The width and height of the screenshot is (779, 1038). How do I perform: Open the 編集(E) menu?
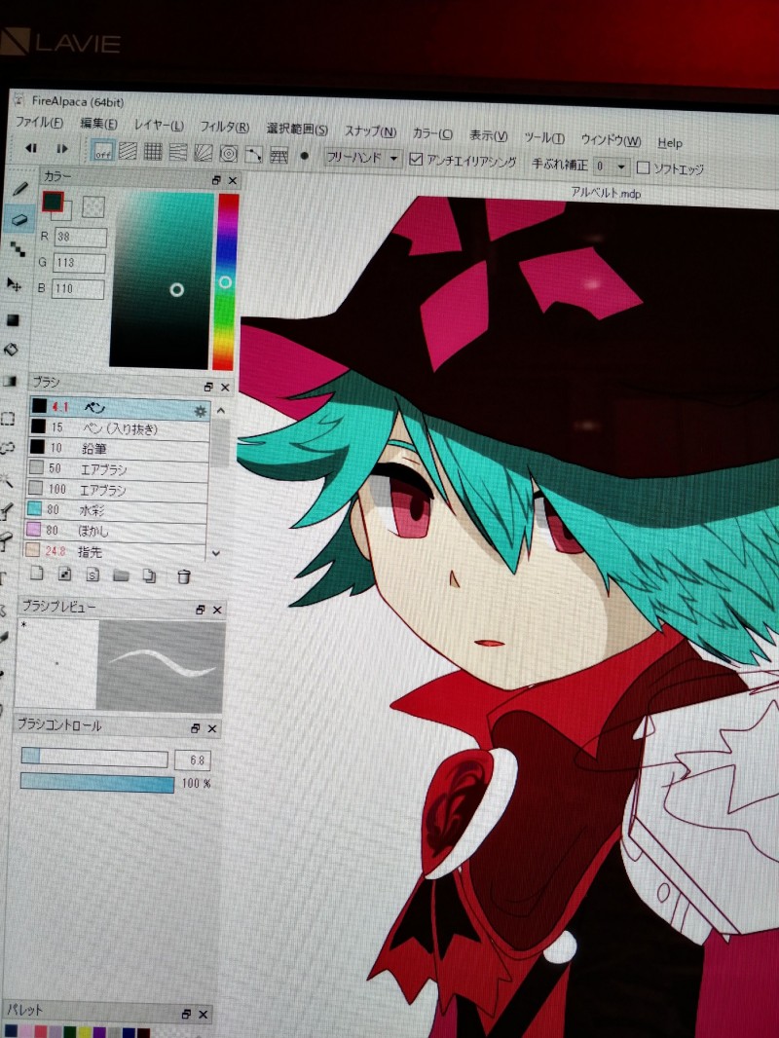[98, 124]
